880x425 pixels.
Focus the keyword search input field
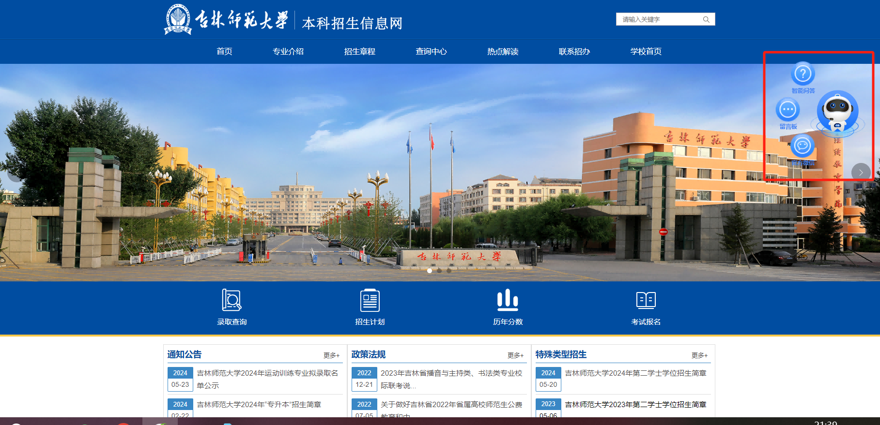tap(659, 19)
